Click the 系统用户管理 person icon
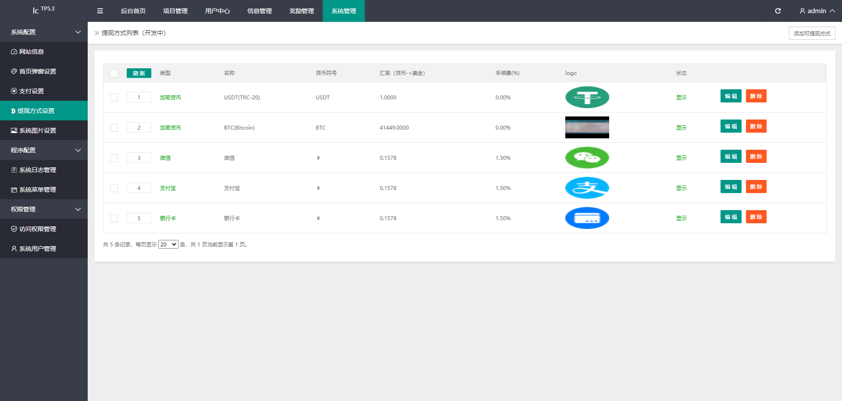The height and width of the screenshot is (401, 842). pos(14,249)
